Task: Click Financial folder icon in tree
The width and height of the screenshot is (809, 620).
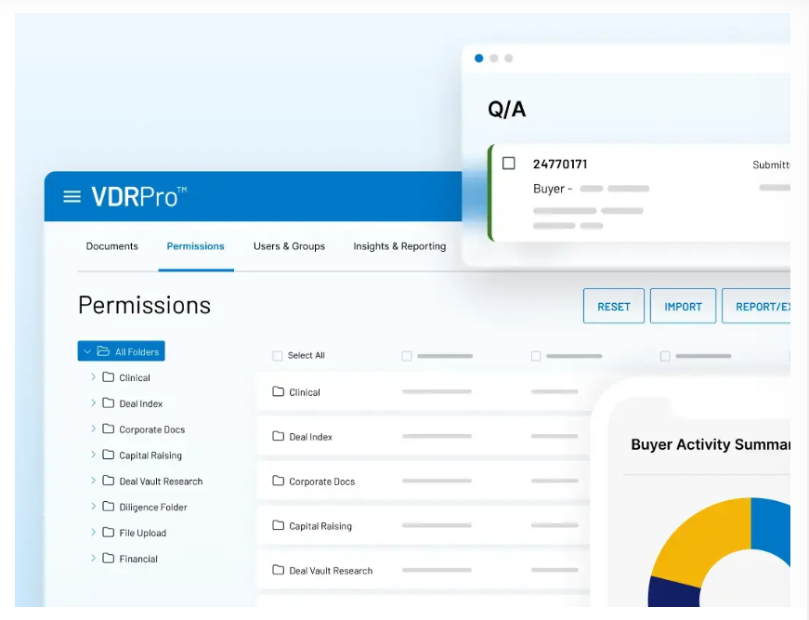Action: click(x=109, y=558)
